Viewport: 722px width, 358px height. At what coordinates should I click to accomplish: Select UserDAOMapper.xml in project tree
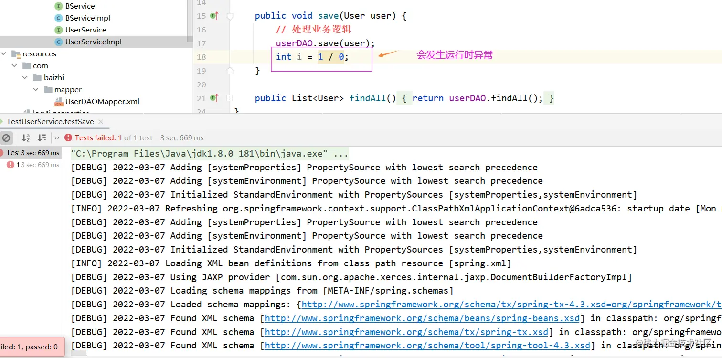102,102
